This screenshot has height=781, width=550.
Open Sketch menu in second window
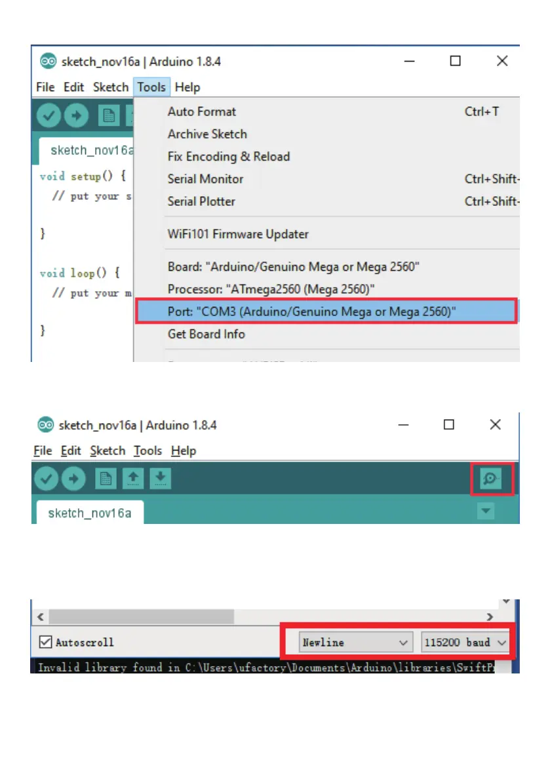click(x=108, y=451)
